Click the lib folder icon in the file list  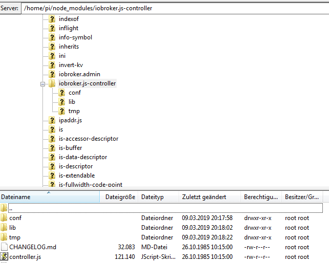tap(4, 227)
